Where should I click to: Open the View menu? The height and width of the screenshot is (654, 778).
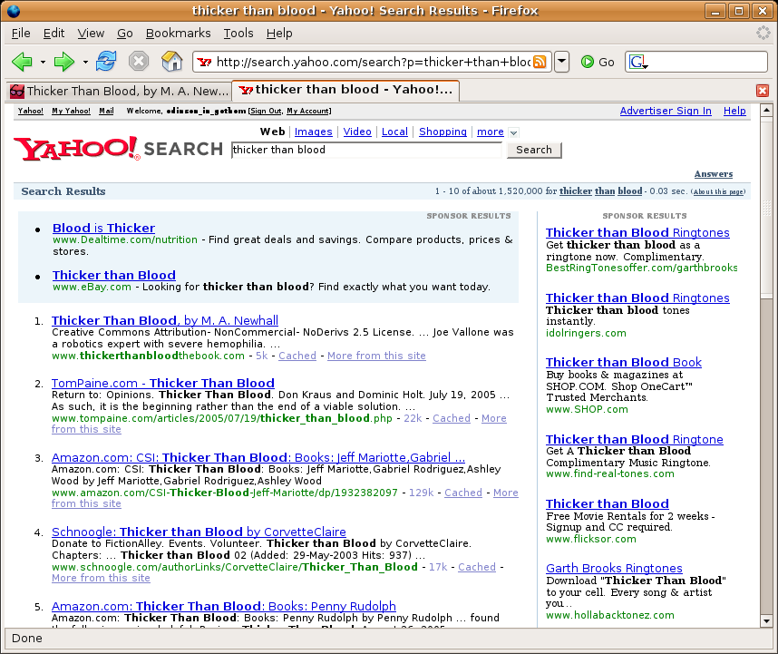[x=91, y=34]
